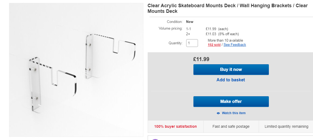This screenshot has height=140, width=313.
Task: Click the purple circle icon at page bottom
Action: coord(155,139)
